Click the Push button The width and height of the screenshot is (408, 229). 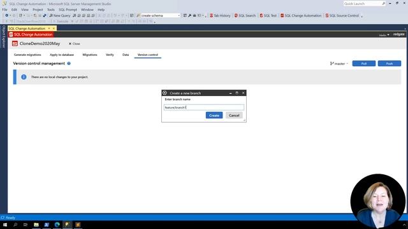390,64
